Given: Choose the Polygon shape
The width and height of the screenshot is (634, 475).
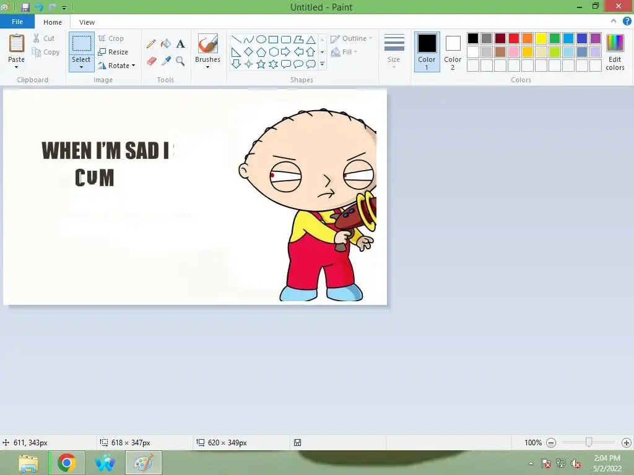Looking at the screenshot, I should [x=298, y=39].
